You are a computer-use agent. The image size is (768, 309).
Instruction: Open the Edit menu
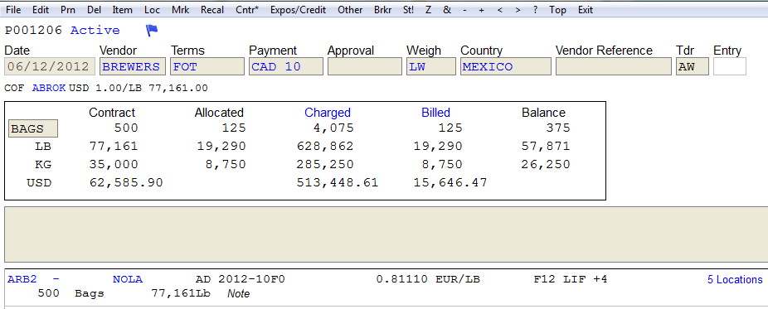pyautogui.click(x=41, y=10)
